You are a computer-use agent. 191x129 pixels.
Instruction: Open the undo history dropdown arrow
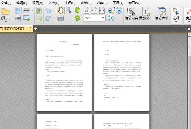tap(54, 10)
